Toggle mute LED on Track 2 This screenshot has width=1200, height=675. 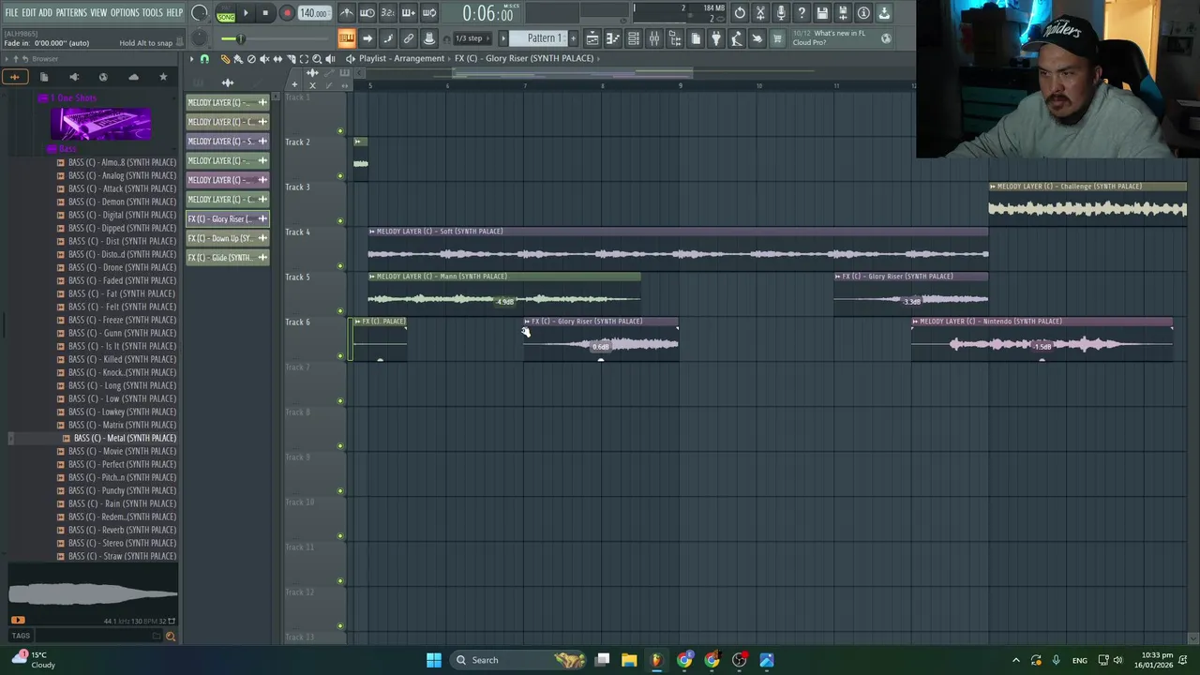click(x=340, y=176)
